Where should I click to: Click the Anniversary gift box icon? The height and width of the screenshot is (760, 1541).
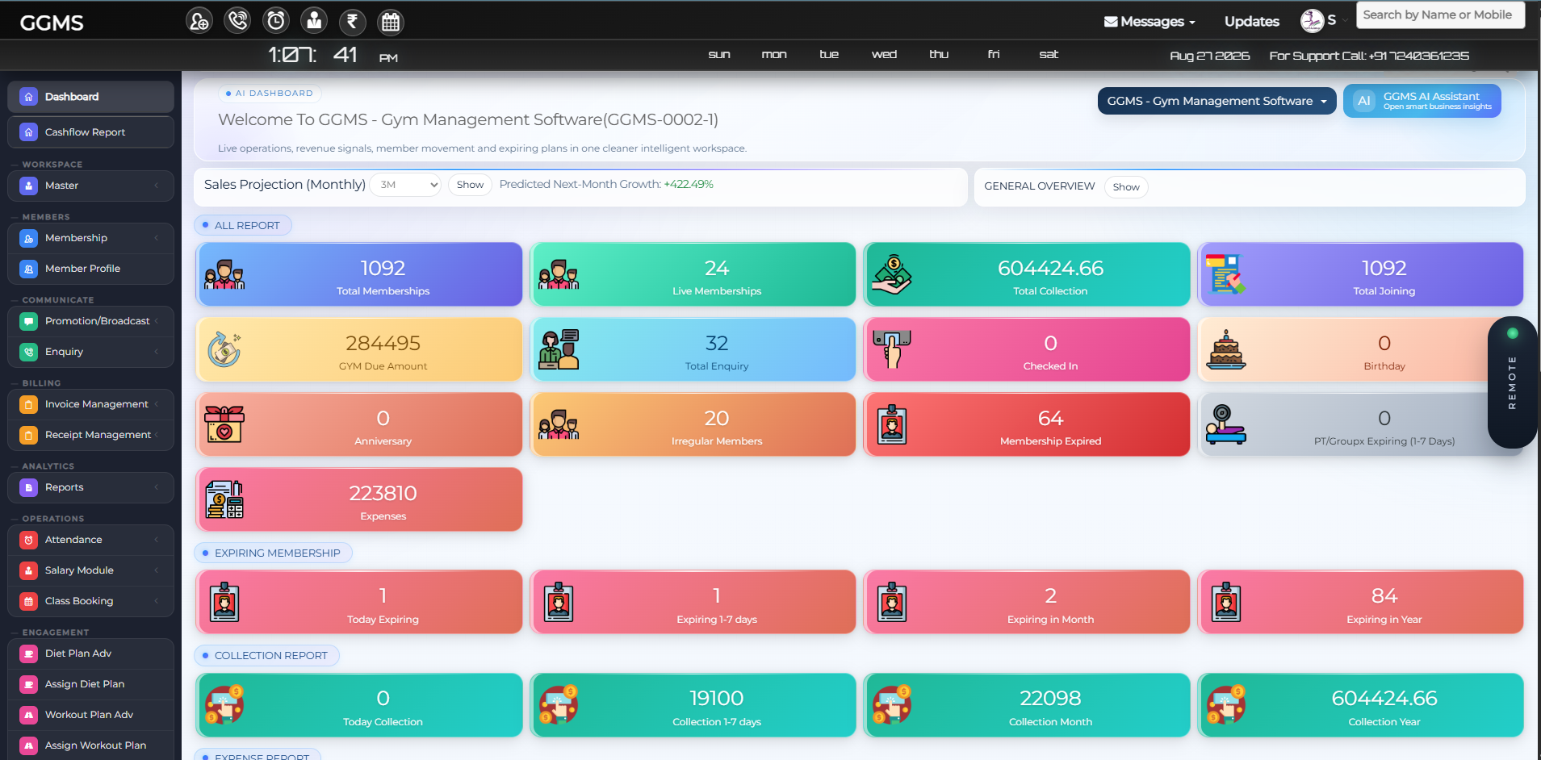pyautogui.click(x=224, y=424)
